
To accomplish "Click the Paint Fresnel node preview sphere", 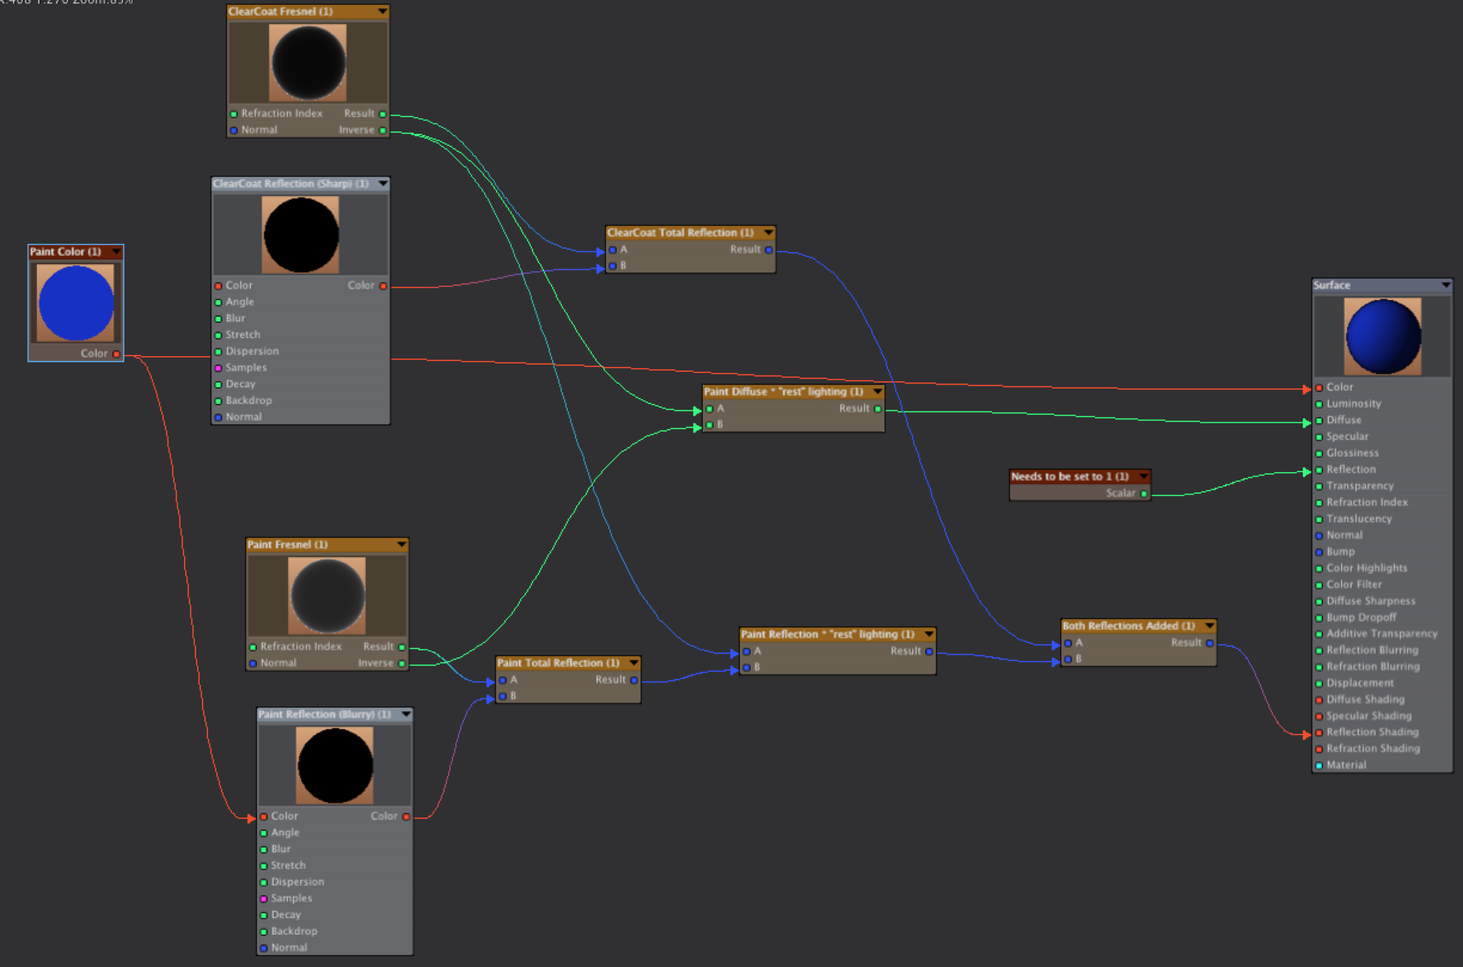I will (328, 596).
